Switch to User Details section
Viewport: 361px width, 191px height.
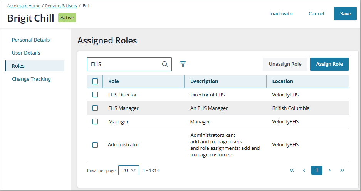26,53
